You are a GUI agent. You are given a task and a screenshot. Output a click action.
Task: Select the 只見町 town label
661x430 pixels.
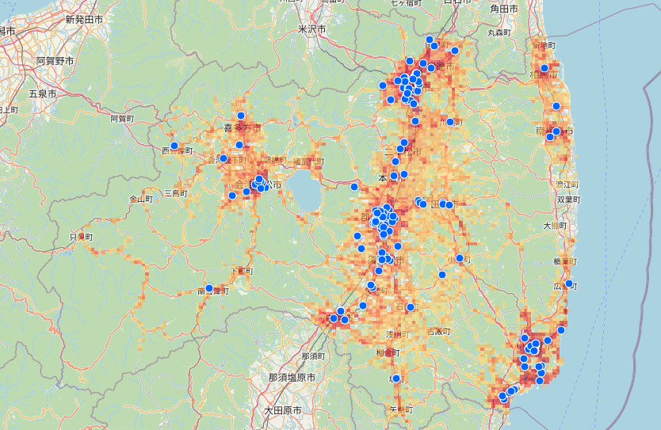point(81,237)
